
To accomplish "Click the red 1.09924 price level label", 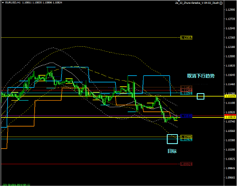I will [186, 164].
